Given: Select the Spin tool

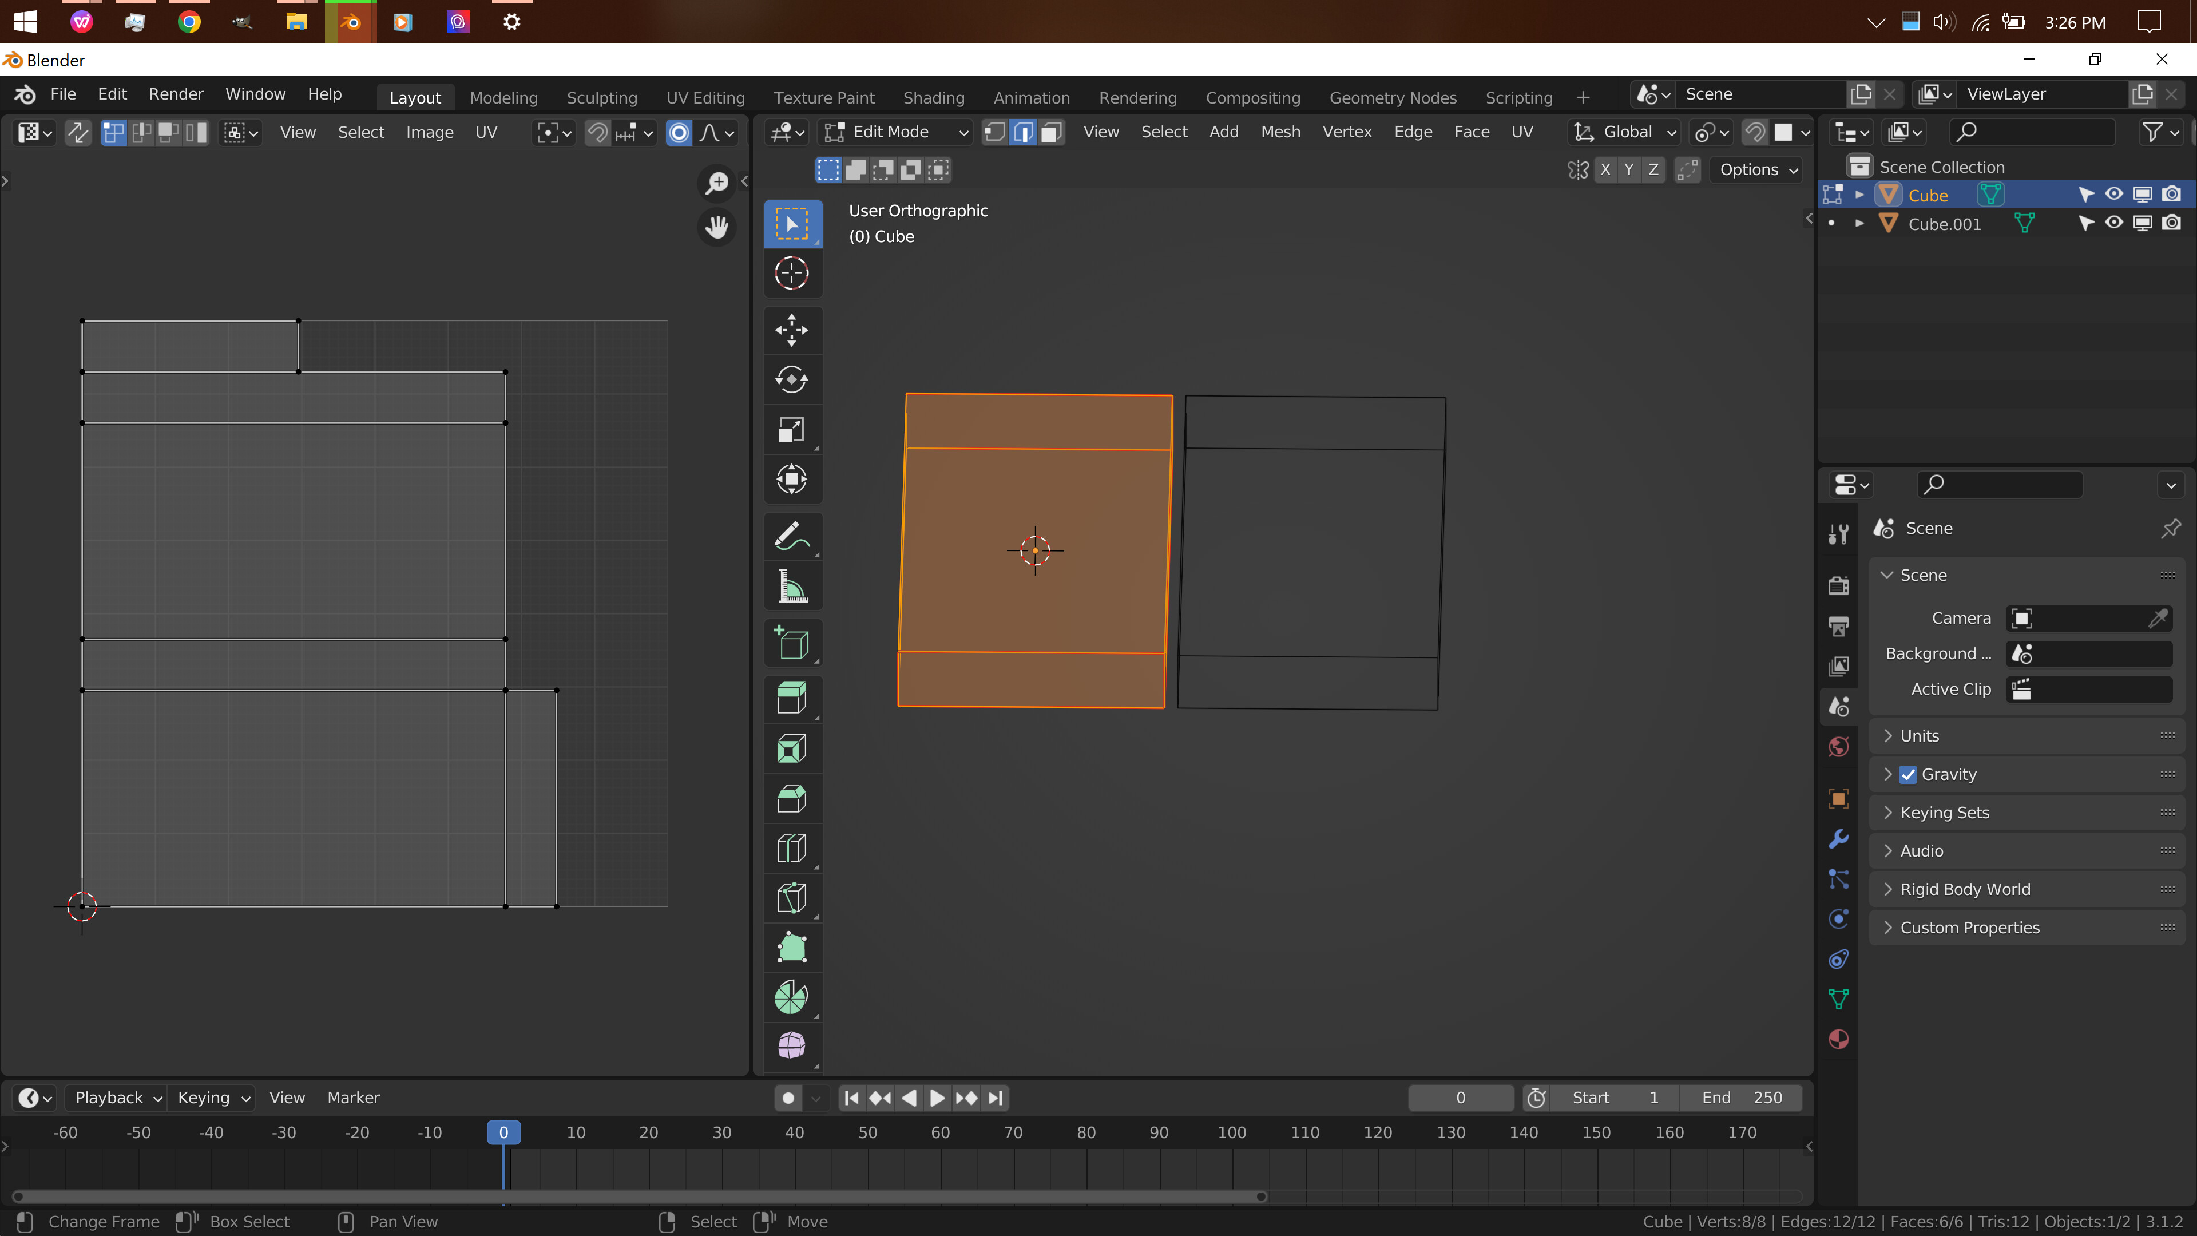Looking at the screenshot, I should pos(791,996).
